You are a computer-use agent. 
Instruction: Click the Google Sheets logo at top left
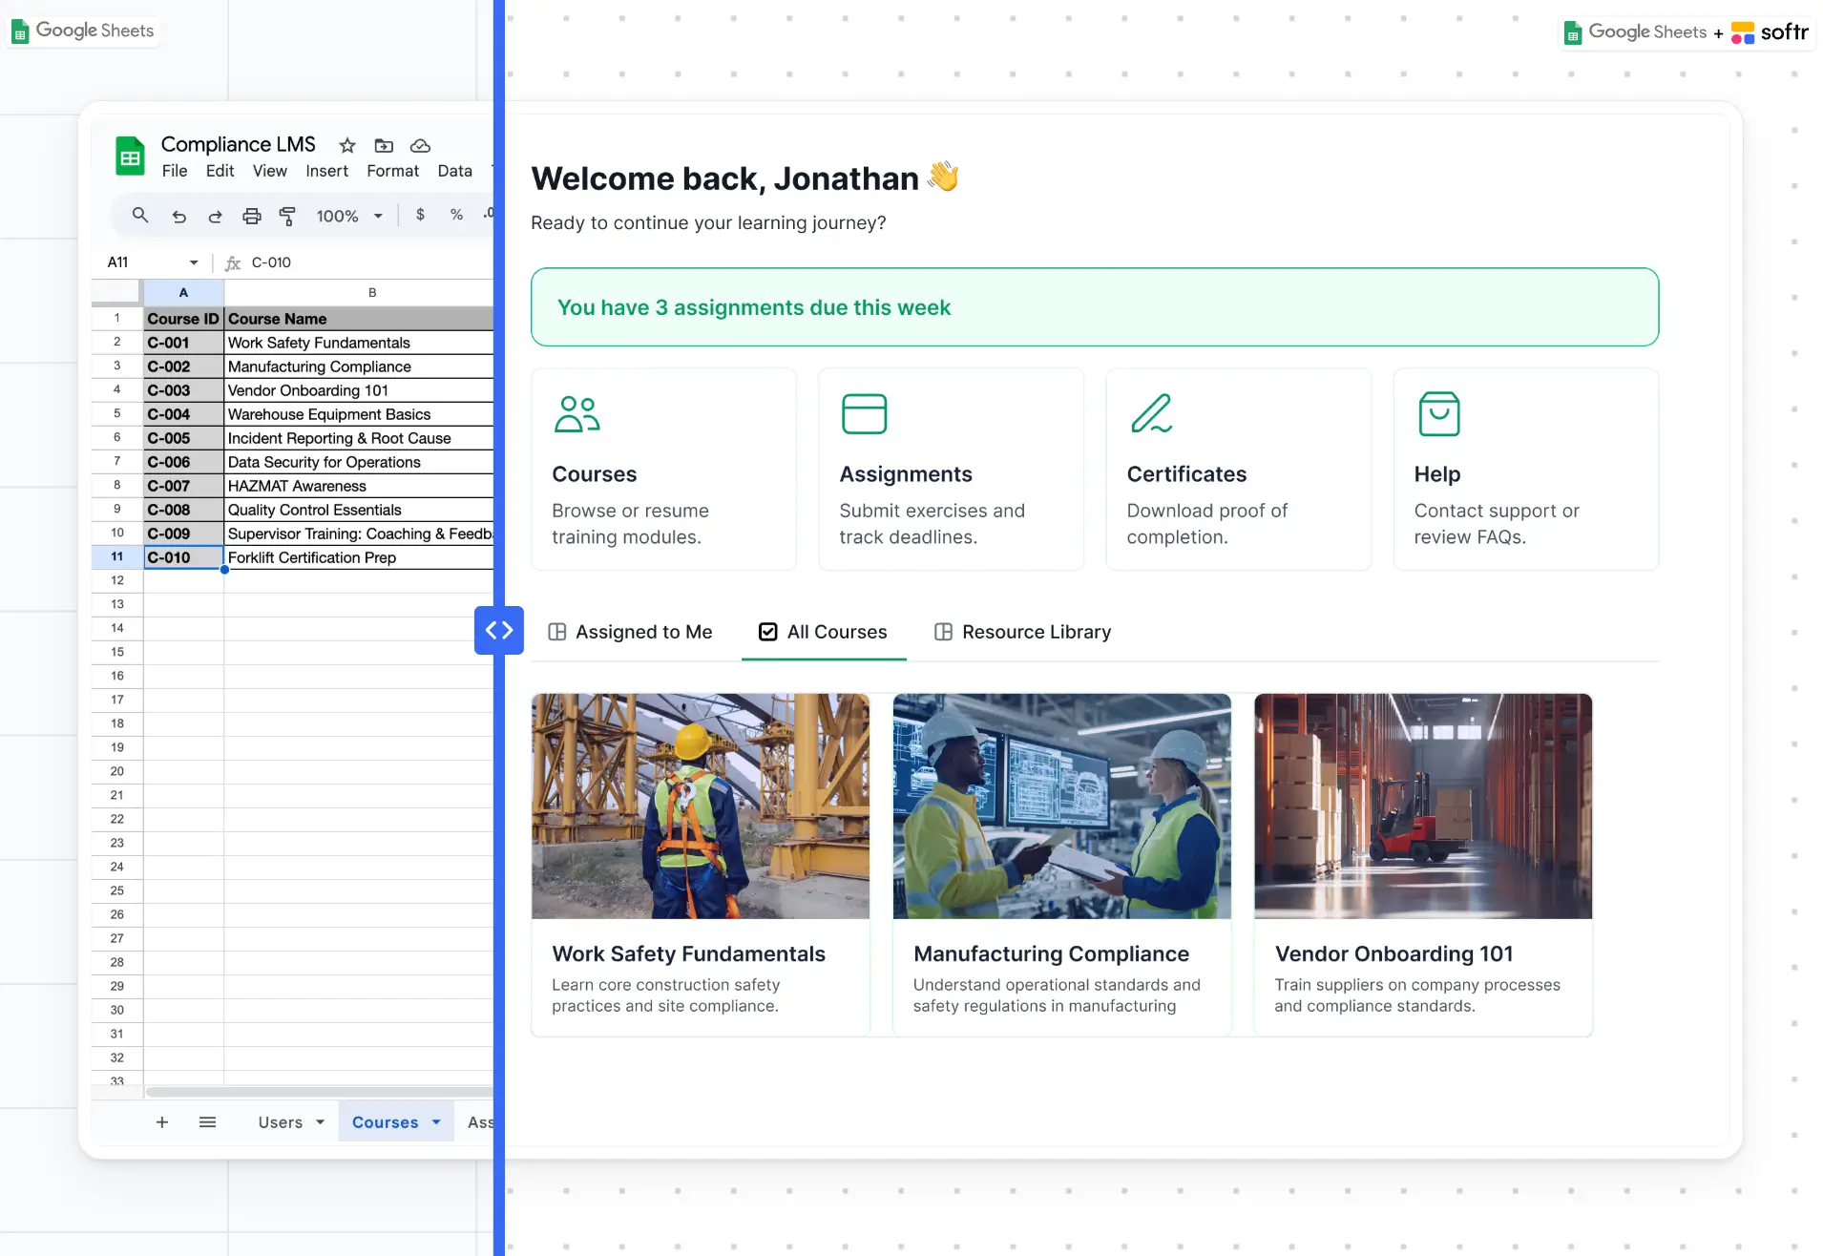[x=83, y=31]
